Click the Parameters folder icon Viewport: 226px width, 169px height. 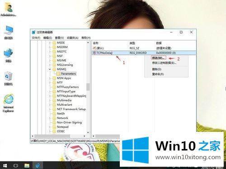[x=58, y=74]
